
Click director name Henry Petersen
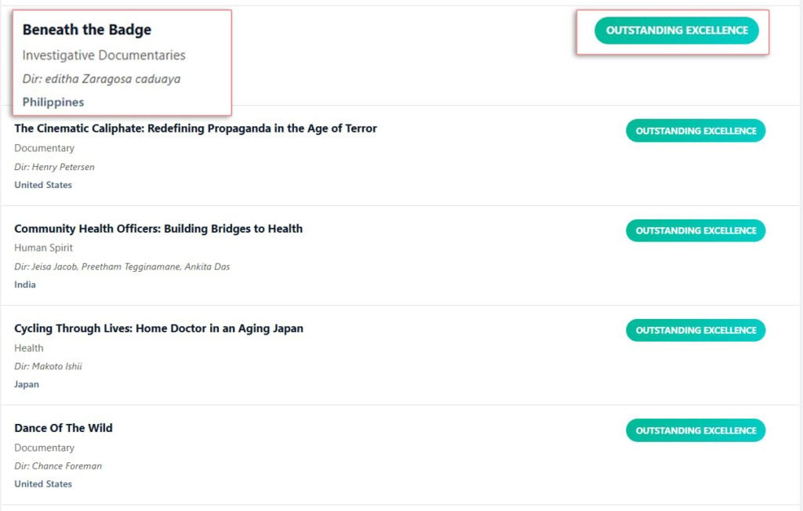pos(54,167)
